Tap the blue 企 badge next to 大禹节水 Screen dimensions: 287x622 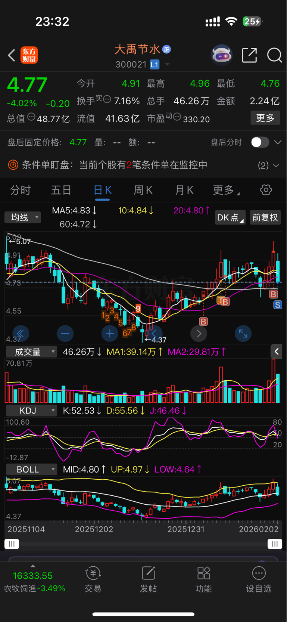point(166,49)
